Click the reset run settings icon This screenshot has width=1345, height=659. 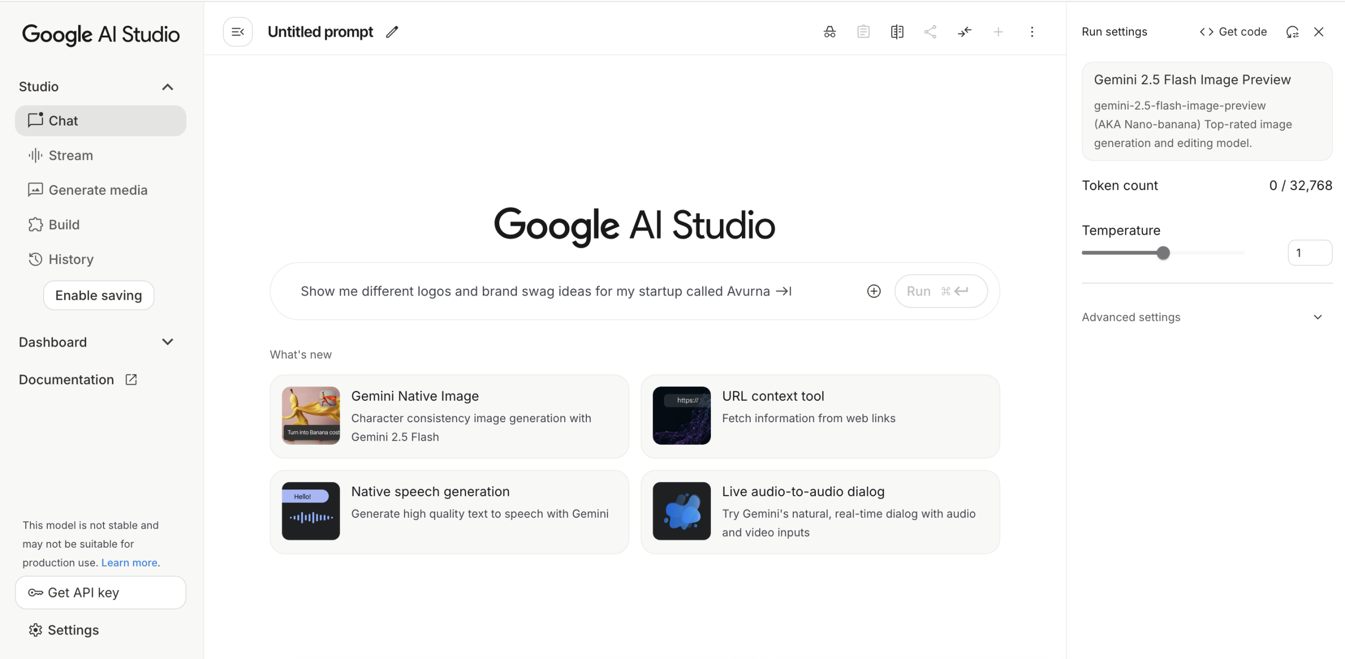1292,32
